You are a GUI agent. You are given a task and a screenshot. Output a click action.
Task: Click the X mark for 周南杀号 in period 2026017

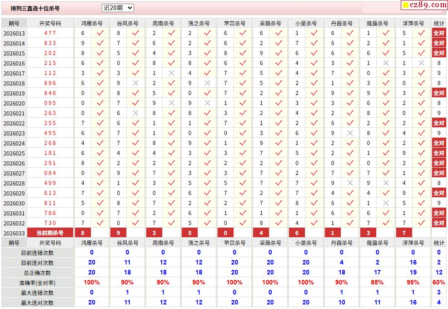[171, 73]
